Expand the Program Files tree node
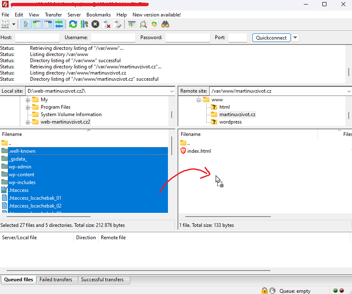 [28, 107]
